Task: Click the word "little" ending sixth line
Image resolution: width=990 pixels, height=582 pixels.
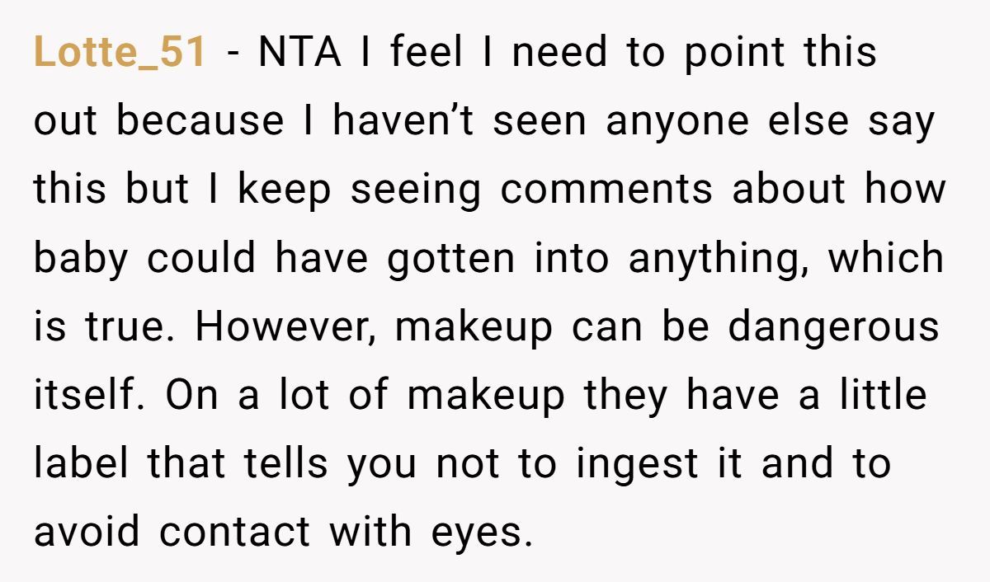Action: click(x=883, y=396)
